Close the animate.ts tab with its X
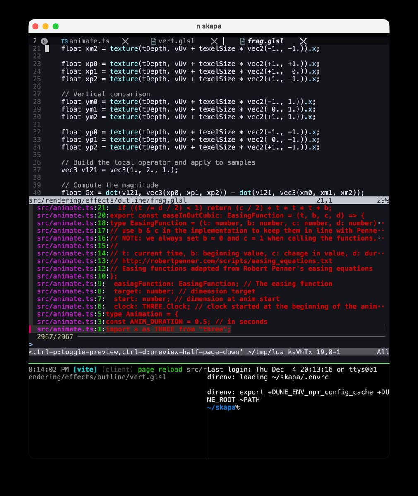418x496 pixels. click(125, 41)
